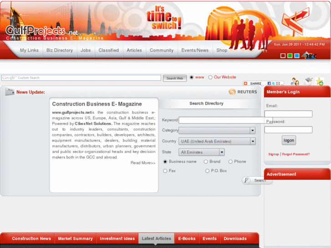The width and height of the screenshot is (331, 248).
Task: Click the two-people members icon
Action: [x=295, y=81]
